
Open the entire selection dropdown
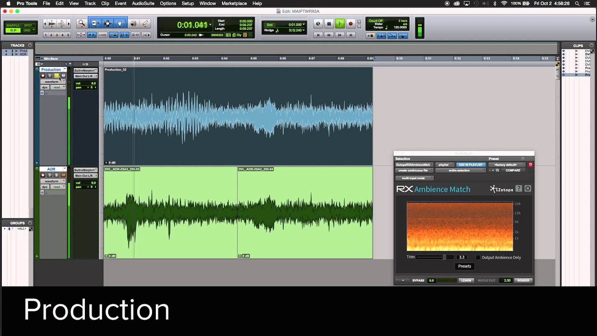coord(460,170)
